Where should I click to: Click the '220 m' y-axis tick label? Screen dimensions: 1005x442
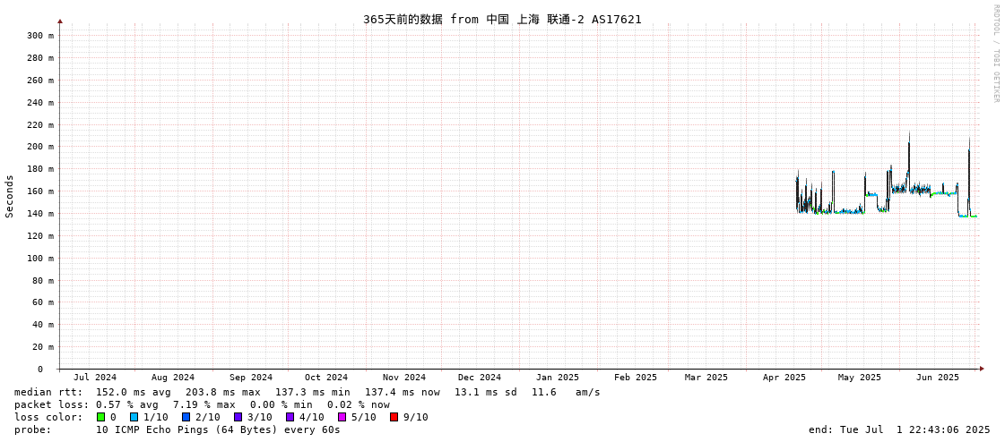40,124
